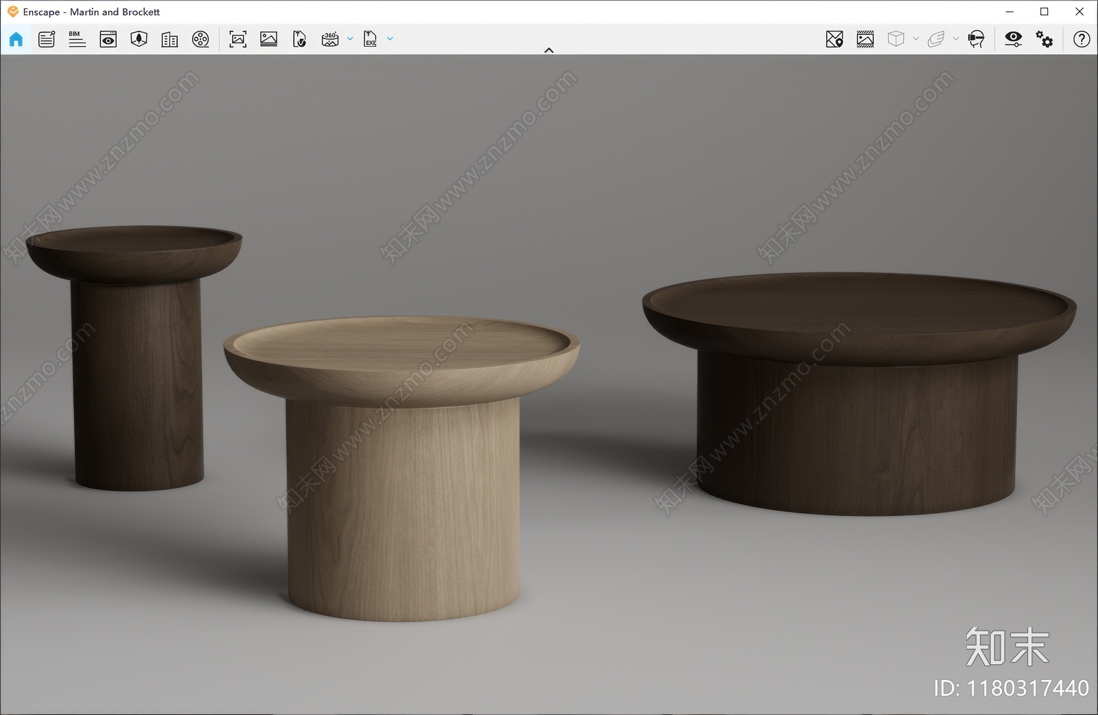The height and width of the screenshot is (715, 1098).
Task: Select the cube projection mode icon
Action: click(896, 39)
